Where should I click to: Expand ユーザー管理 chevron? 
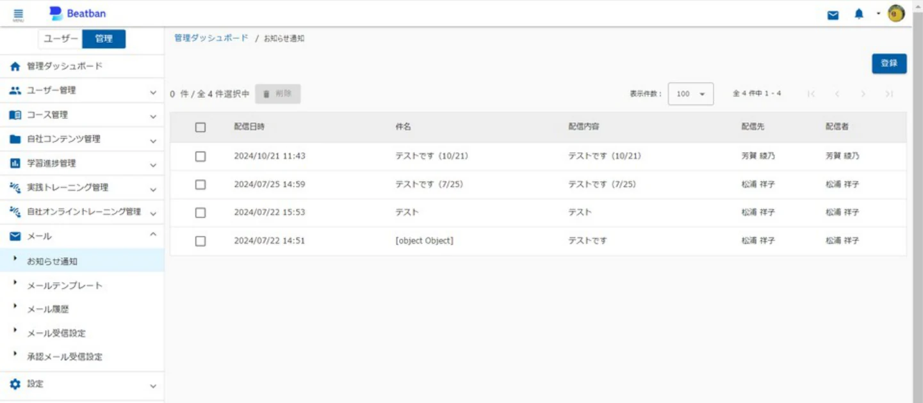153,93
